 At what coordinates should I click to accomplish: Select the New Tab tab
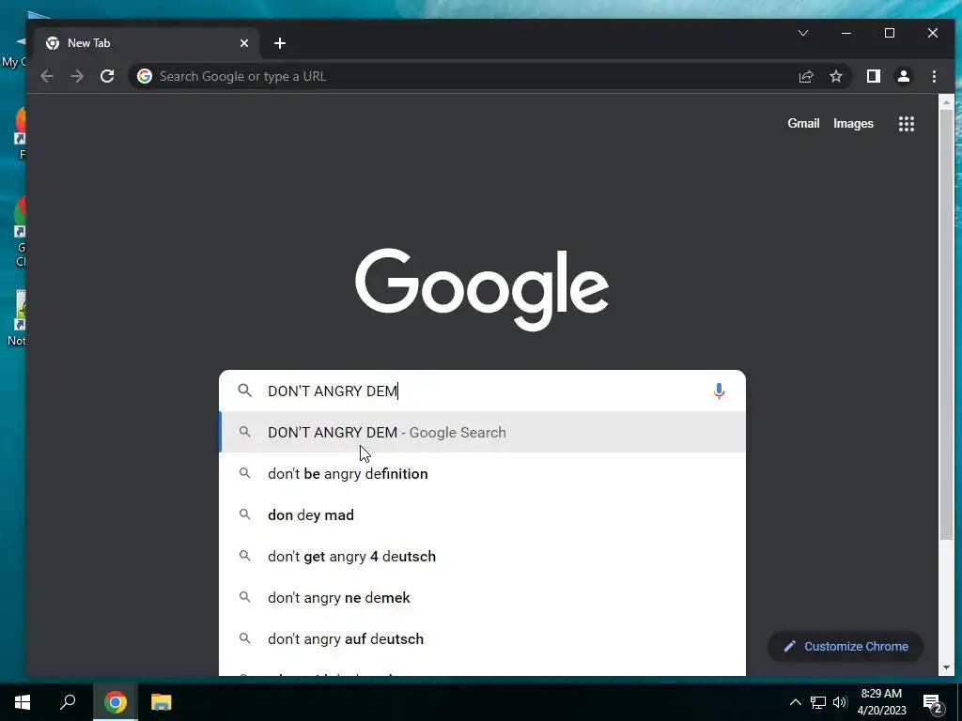(x=147, y=43)
